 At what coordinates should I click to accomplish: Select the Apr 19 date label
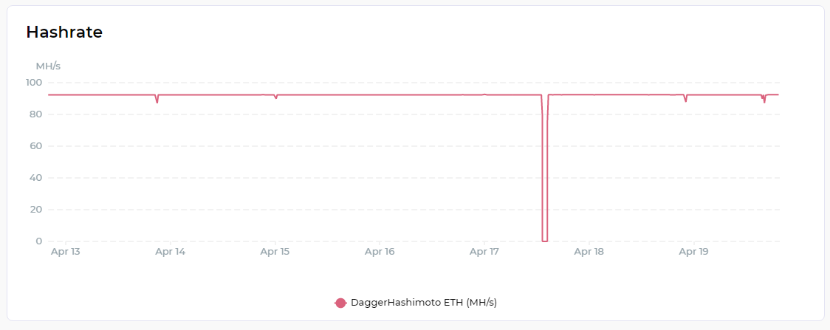693,252
